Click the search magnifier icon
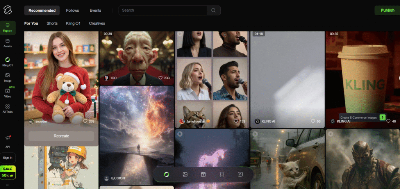 click(x=213, y=11)
